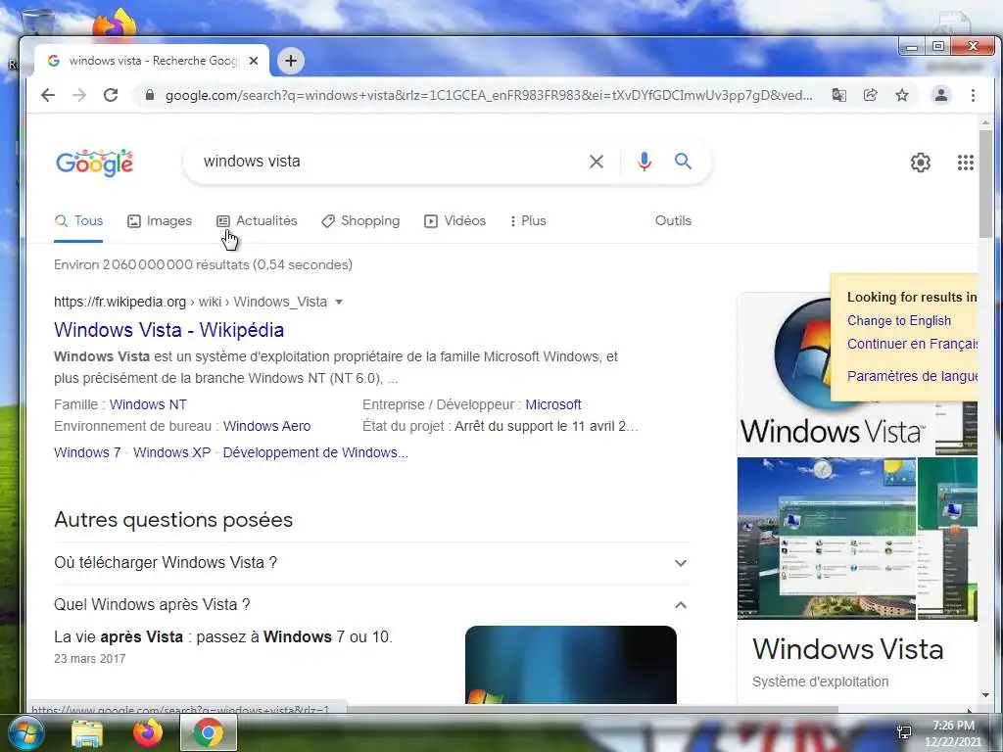Click the blue magnifier search button

point(683,162)
